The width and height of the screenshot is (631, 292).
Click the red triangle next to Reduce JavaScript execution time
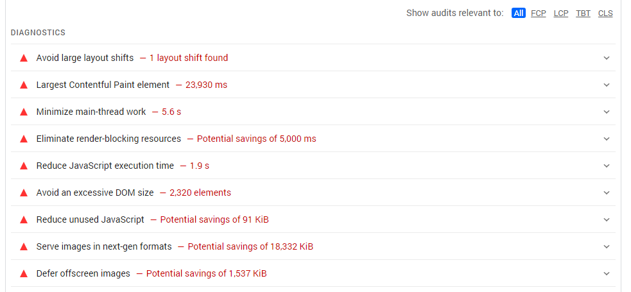[x=24, y=166]
